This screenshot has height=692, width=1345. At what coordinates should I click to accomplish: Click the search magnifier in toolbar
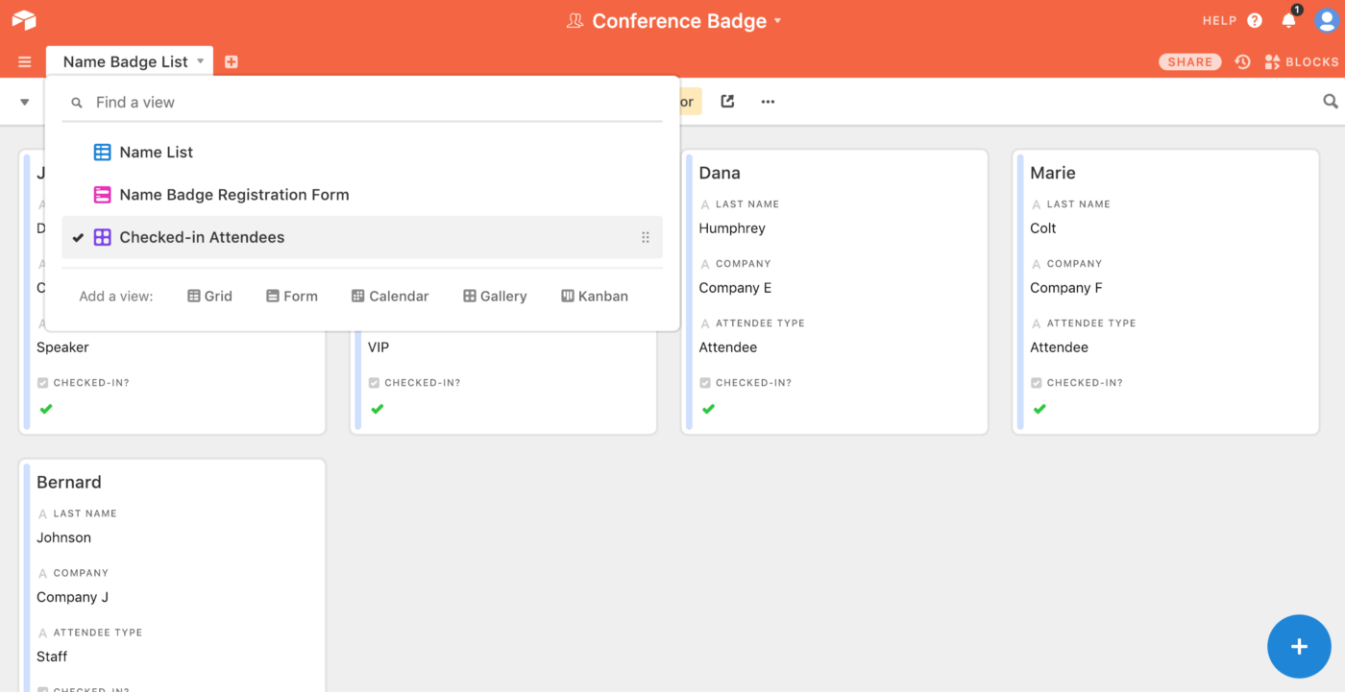click(1331, 101)
